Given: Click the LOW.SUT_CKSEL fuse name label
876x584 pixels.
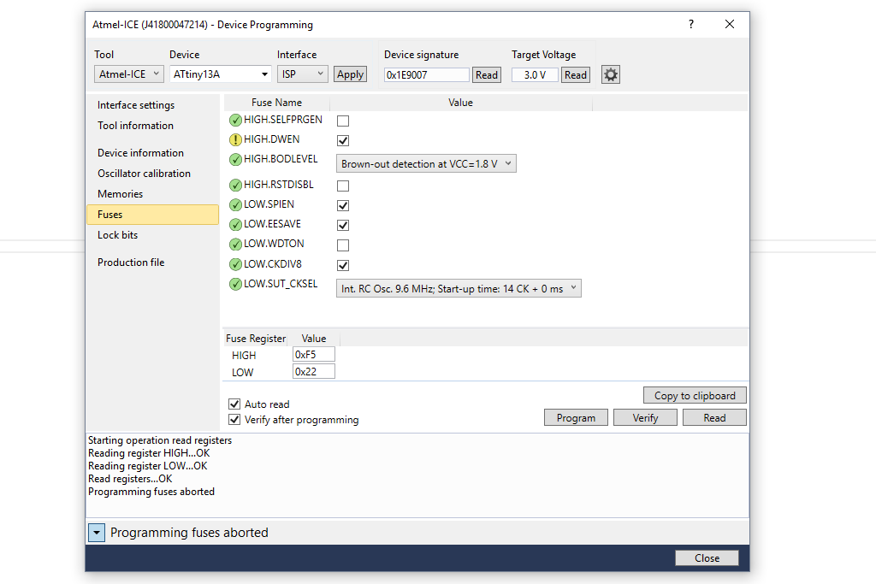Looking at the screenshot, I should (281, 284).
